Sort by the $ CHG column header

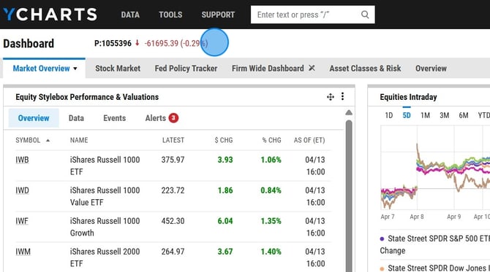[x=224, y=140]
